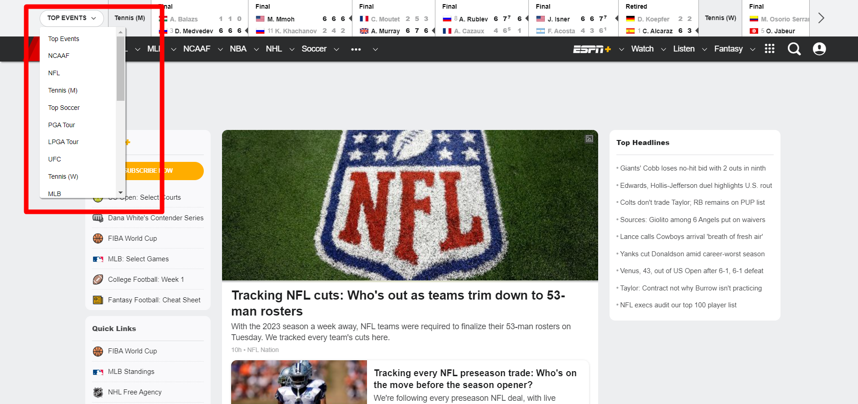Select UFC from the events list
Viewport: 858px width, 404px height.
[55, 159]
